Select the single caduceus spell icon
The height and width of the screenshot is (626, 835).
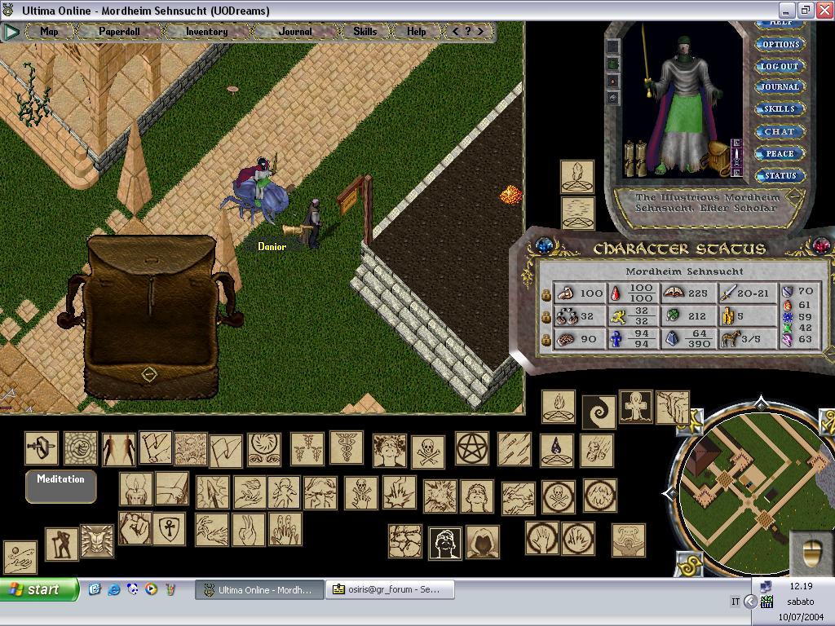pos(346,448)
